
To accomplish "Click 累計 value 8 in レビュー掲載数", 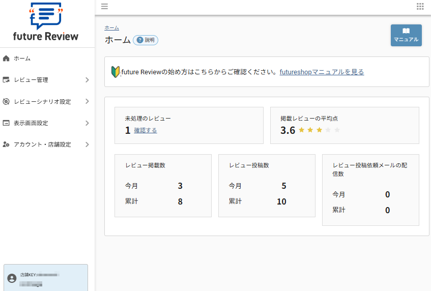I will [180, 201].
